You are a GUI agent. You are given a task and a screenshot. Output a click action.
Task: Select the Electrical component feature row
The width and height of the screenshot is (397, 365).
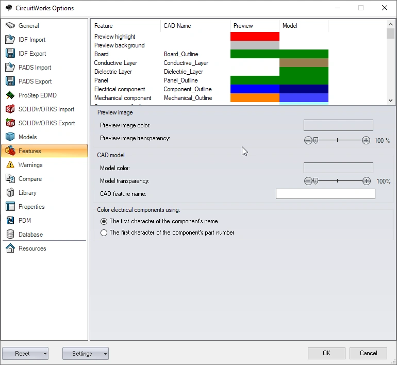point(210,89)
